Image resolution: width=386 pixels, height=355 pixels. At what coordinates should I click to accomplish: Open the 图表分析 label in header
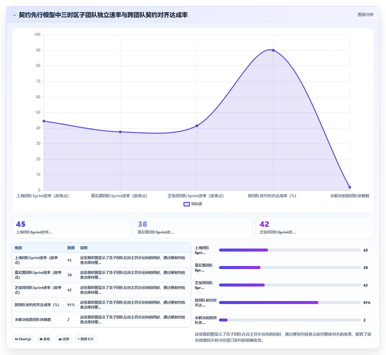[x=365, y=14]
